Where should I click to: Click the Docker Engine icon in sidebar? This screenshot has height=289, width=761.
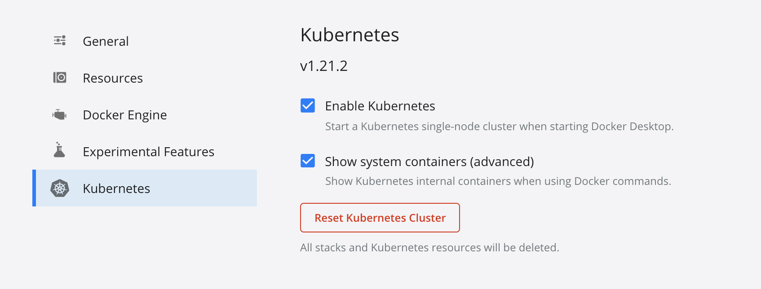pos(60,114)
